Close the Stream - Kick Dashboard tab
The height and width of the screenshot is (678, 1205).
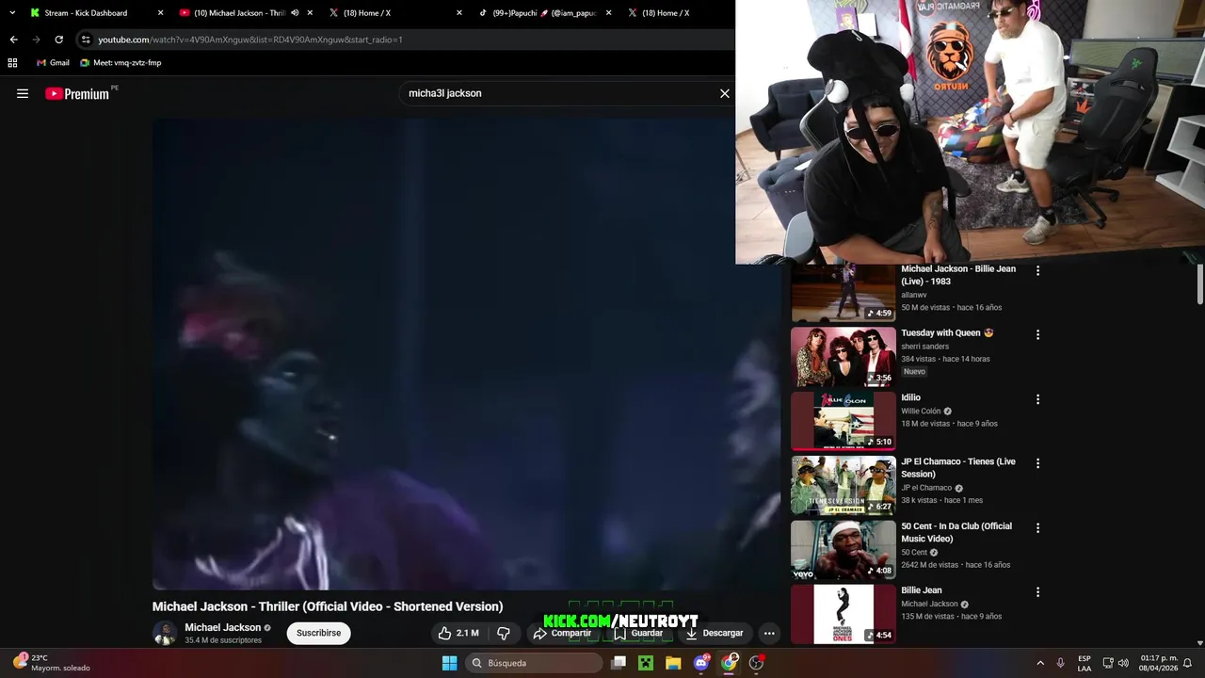(160, 13)
